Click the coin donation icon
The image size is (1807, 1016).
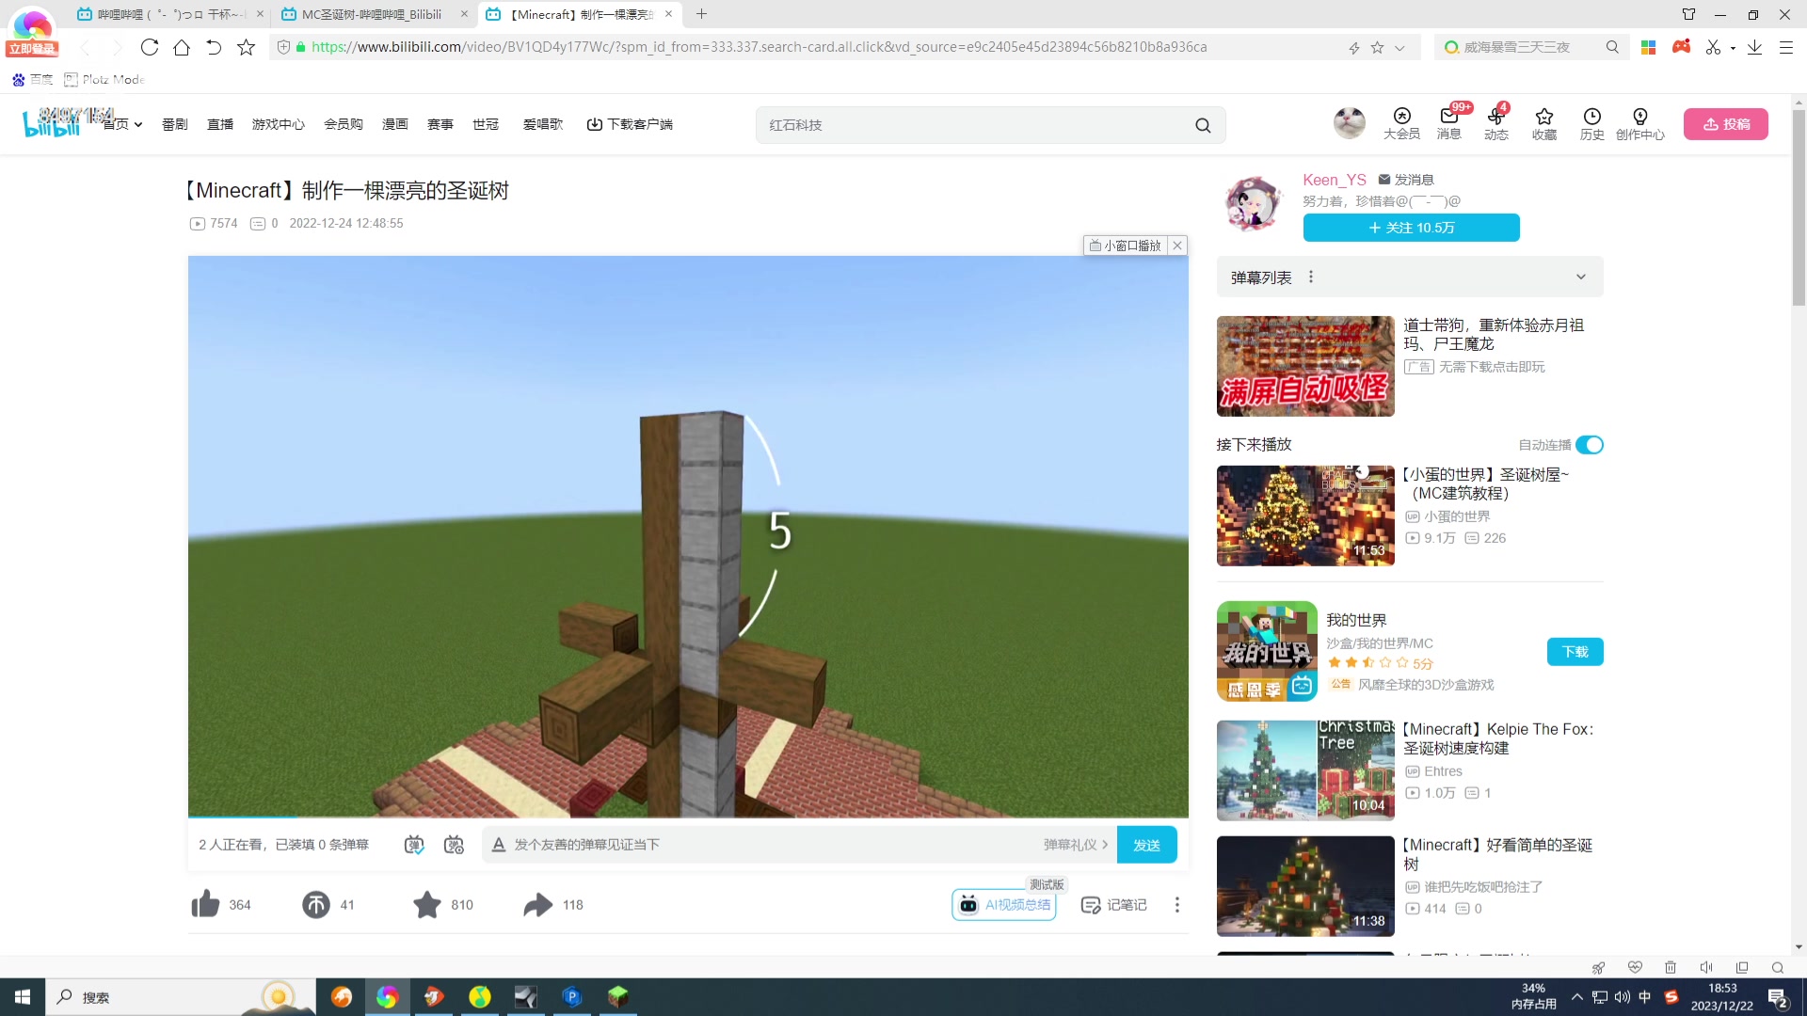point(315,904)
